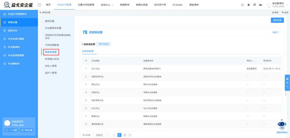Expand the 展开 side panel tab
Image resolution: width=290 pixels, height=138 pixels.
(x=287, y=82)
